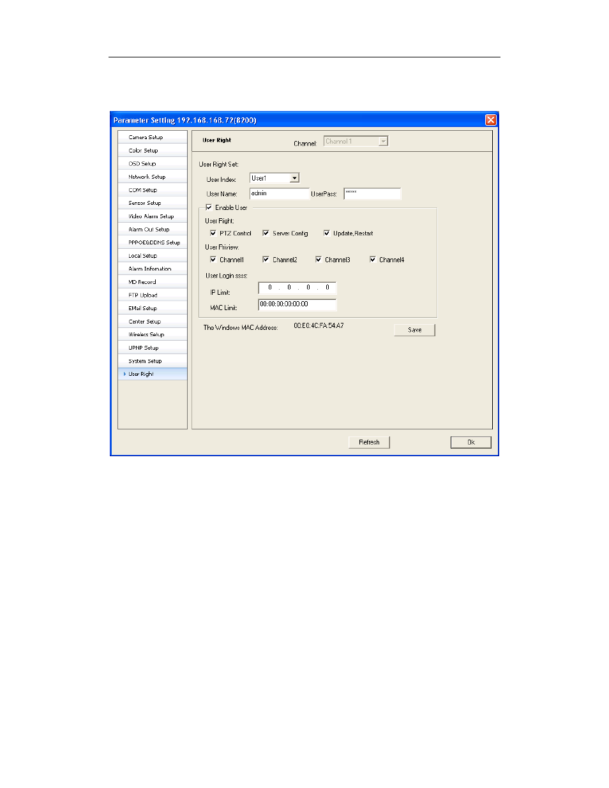
Task: Toggle Channel4 preview checkbox
Action: coord(373,260)
